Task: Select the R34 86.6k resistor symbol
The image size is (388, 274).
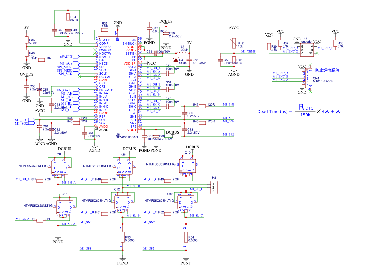Action: [68, 17]
